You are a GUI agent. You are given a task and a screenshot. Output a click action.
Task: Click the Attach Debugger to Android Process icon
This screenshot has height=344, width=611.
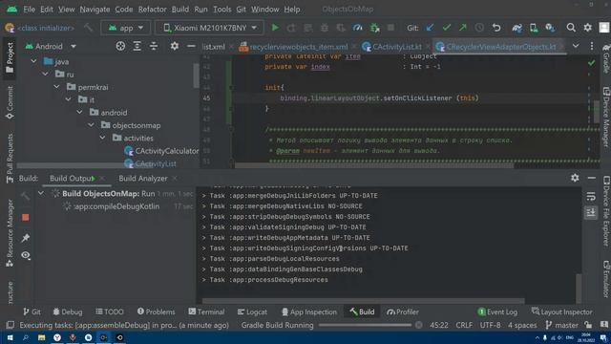pyautogui.click(x=374, y=28)
